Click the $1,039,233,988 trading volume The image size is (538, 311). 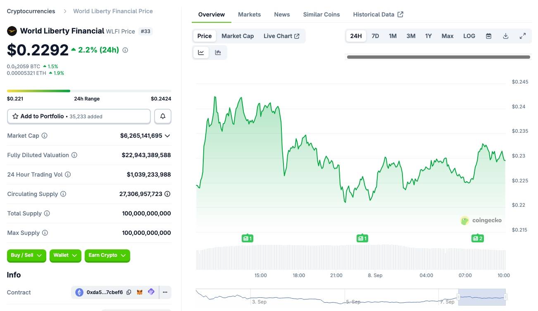(149, 175)
